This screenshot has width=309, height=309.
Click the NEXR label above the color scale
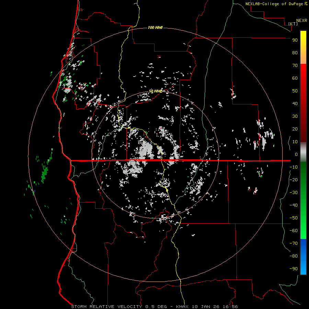point(301,21)
